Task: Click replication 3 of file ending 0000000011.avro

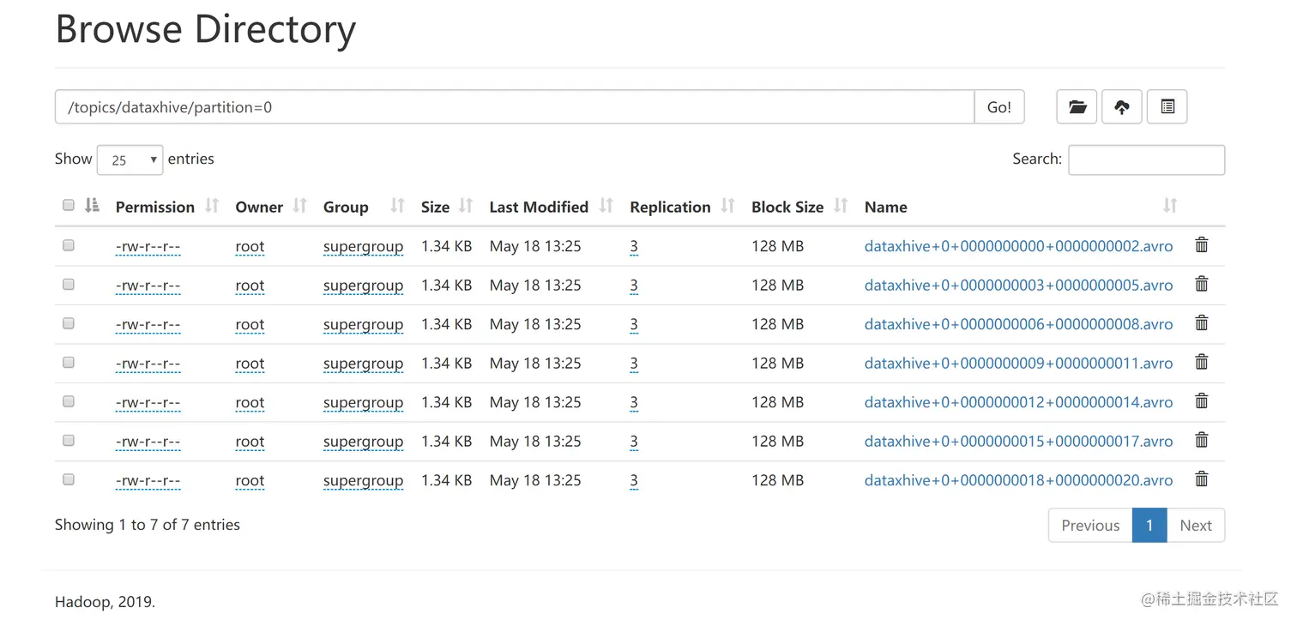Action: pyautogui.click(x=634, y=364)
